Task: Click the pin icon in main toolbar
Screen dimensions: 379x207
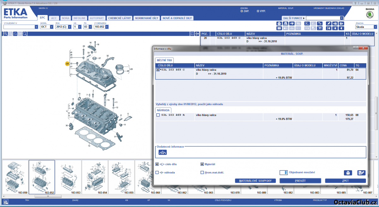Action: [328, 24]
